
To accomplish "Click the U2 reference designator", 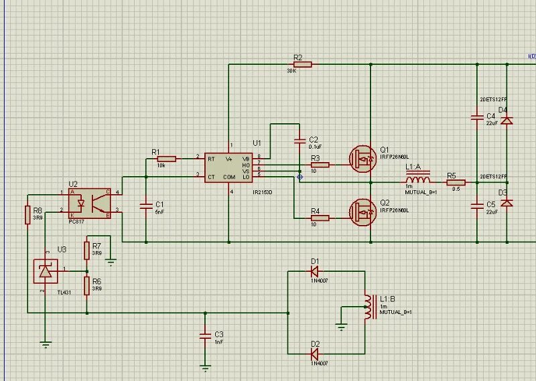I will point(73,185).
